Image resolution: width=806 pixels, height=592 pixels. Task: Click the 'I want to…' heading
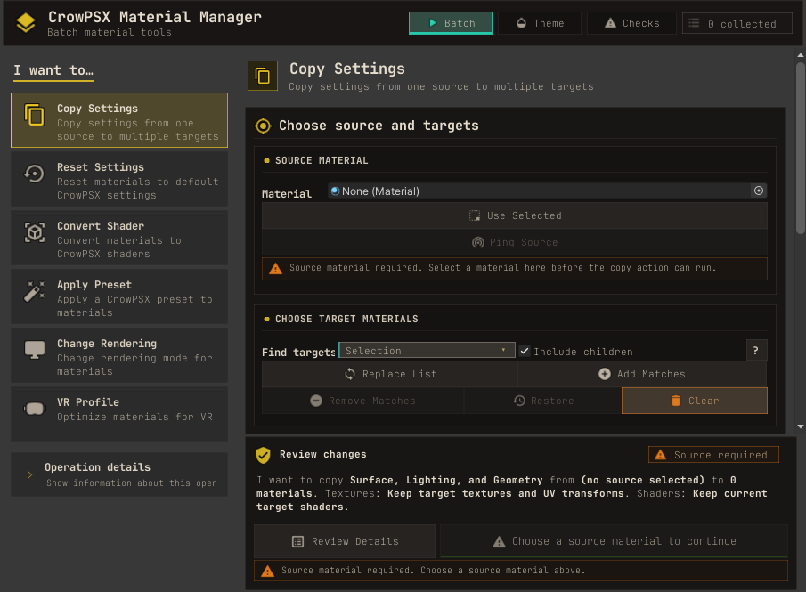[53, 70]
